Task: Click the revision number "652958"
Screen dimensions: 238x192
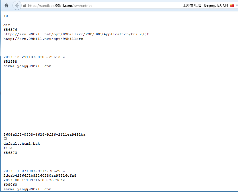Action: (x=10, y=62)
